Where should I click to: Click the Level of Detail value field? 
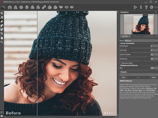(152, 54)
